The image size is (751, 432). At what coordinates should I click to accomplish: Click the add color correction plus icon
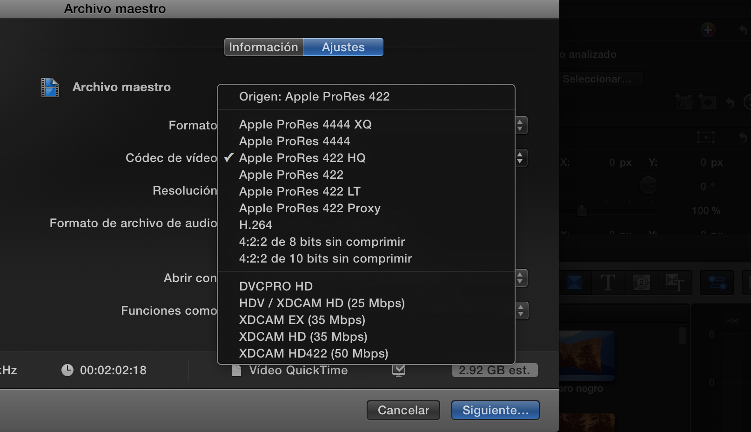pyautogui.click(x=708, y=30)
